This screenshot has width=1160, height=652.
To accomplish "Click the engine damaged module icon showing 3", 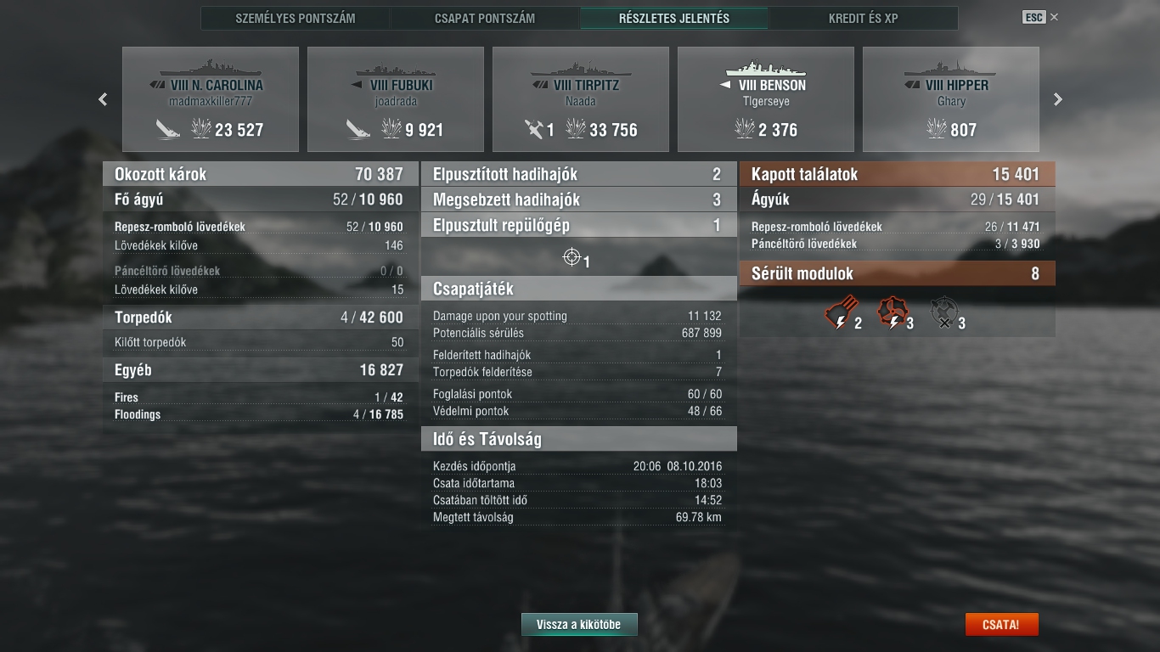I will [891, 312].
